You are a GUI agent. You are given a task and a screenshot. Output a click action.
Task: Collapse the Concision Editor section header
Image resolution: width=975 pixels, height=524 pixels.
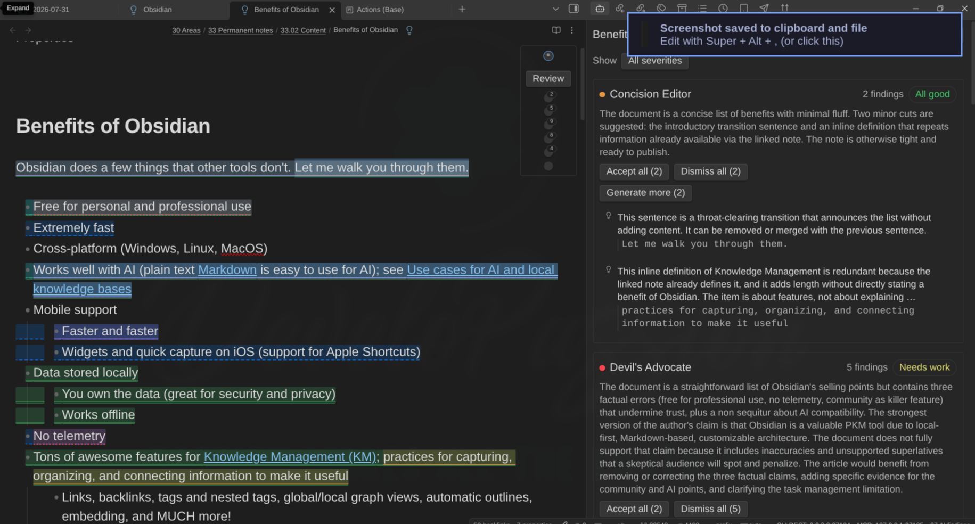tap(650, 94)
